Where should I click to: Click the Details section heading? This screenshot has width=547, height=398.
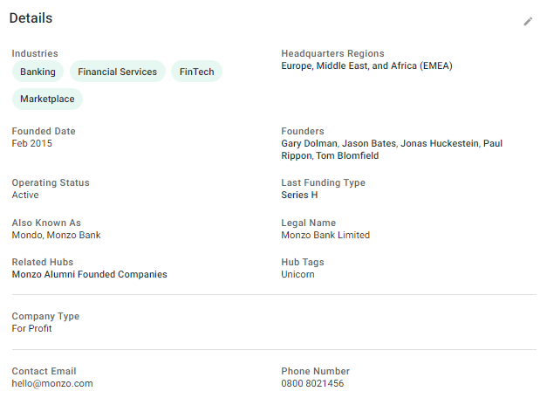[31, 18]
